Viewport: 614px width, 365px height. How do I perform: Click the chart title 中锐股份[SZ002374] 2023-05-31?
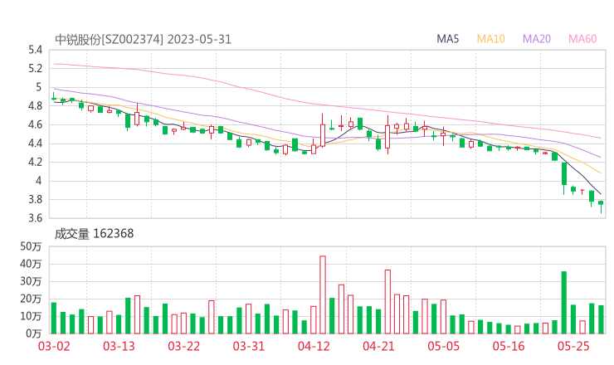pyautogui.click(x=143, y=40)
